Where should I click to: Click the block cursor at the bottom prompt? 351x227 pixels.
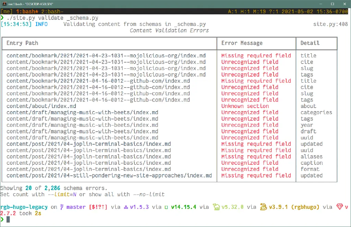pos(8,219)
